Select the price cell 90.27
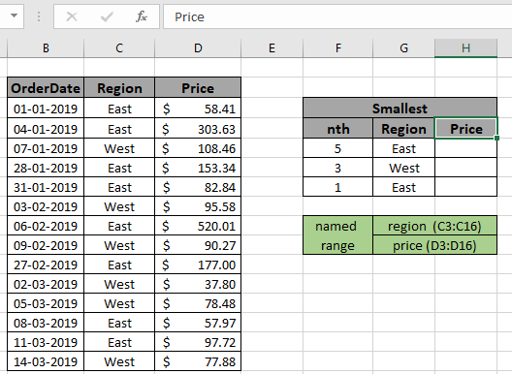Image resolution: width=512 pixels, height=374 pixels. coord(198,245)
